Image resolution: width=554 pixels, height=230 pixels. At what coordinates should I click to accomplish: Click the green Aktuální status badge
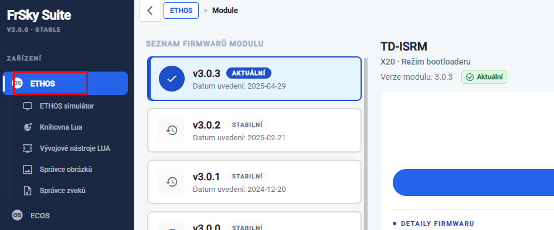[x=484, y=77]
